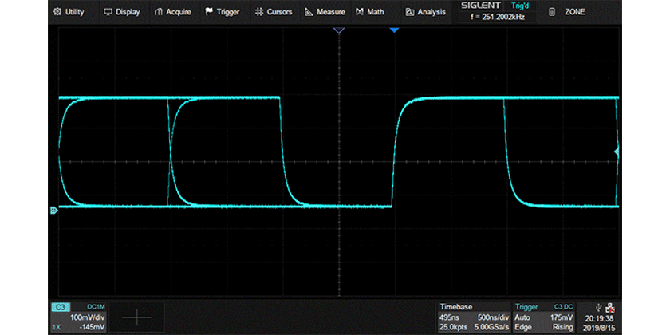Viewport: 670px width, 335px height.
Task: Click the trigger level arrow on right edge
Action: tap(616, 152)
